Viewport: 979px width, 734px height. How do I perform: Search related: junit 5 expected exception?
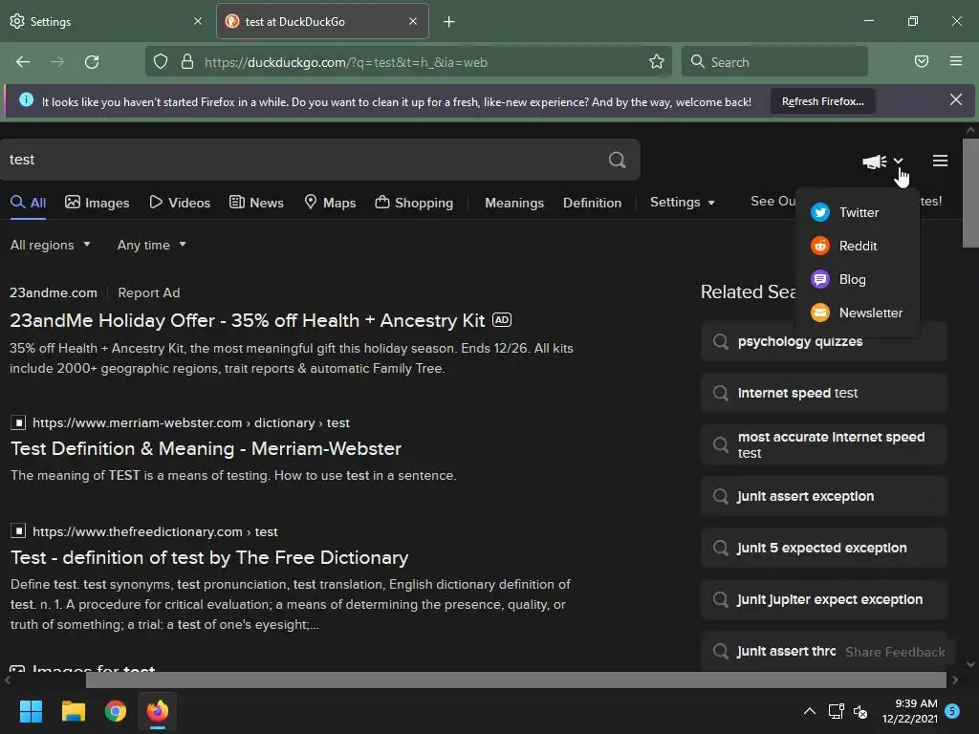[x=823, y=548]
